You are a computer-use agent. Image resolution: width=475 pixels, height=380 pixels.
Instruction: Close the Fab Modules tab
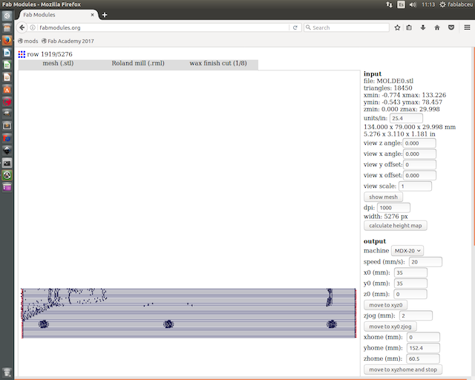pos(92,15)
